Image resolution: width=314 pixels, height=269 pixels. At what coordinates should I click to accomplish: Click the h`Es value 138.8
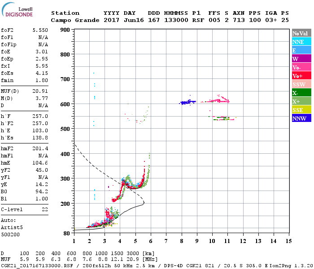click(40, 138)
